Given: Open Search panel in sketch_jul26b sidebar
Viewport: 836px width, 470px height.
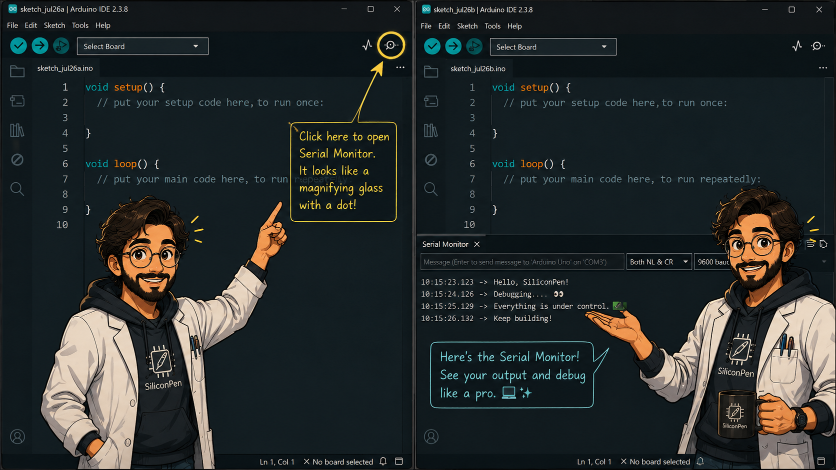Looking at the screenshot, I should pos(430,189).
